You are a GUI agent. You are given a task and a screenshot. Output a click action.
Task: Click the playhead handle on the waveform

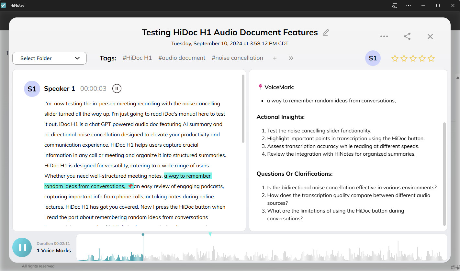pos(143,235)
